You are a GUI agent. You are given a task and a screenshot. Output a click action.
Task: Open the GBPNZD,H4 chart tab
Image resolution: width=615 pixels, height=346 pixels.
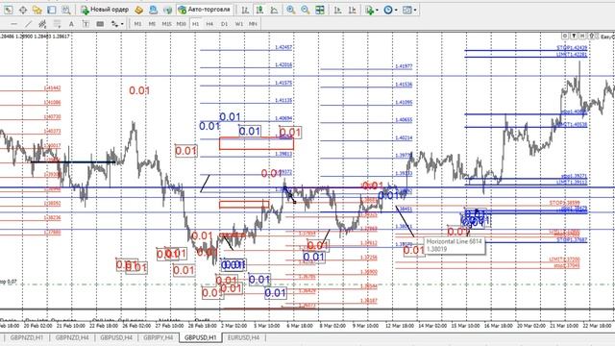(x=72, y=337)
